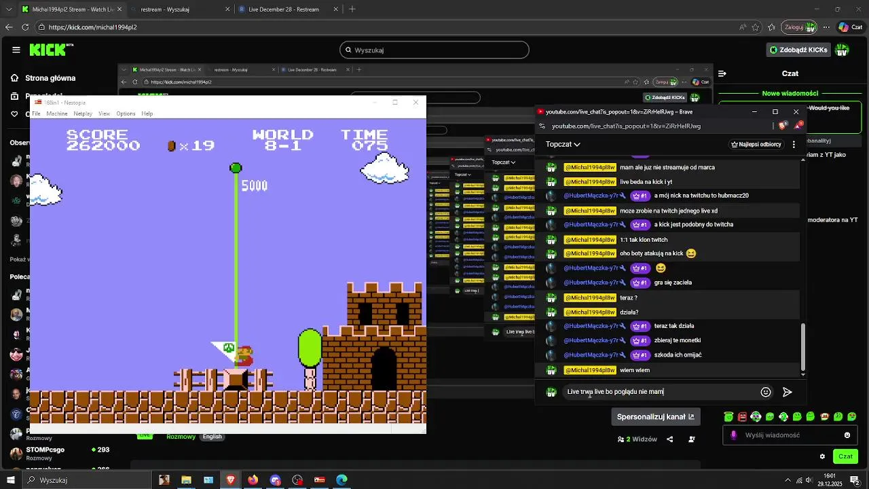Collapse the Czat panel with the arrow icon

point(722,73)
